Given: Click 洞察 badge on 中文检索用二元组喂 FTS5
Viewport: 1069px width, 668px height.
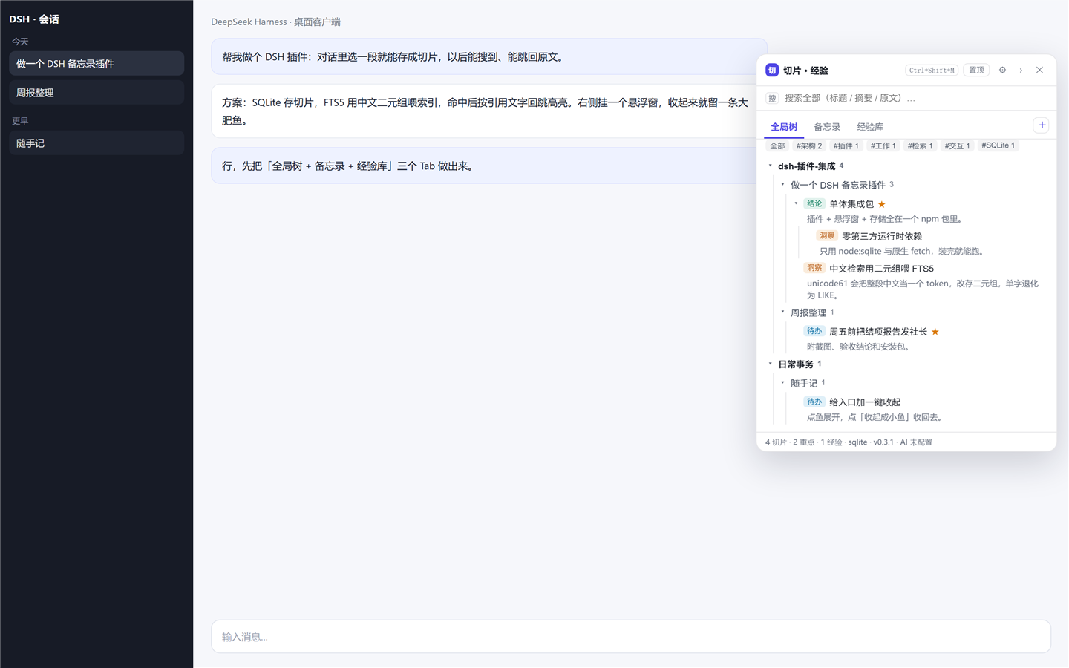Looking at the screenshot, I should click(814, 268).
